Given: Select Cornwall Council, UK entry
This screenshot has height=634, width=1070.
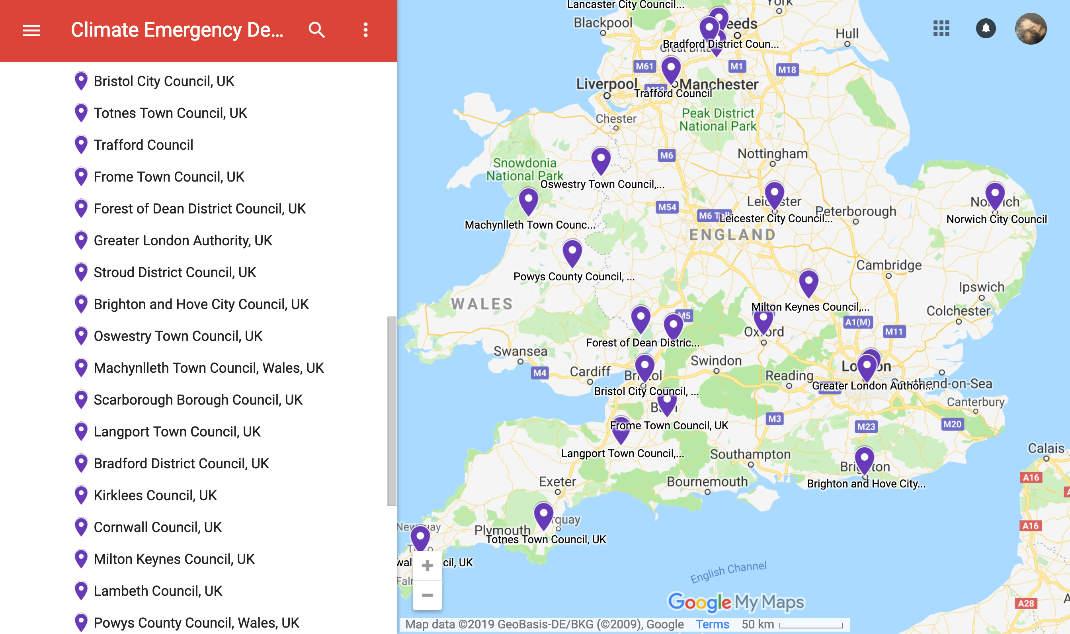Looking at the screenshot, I should click(x=158, y=527).
